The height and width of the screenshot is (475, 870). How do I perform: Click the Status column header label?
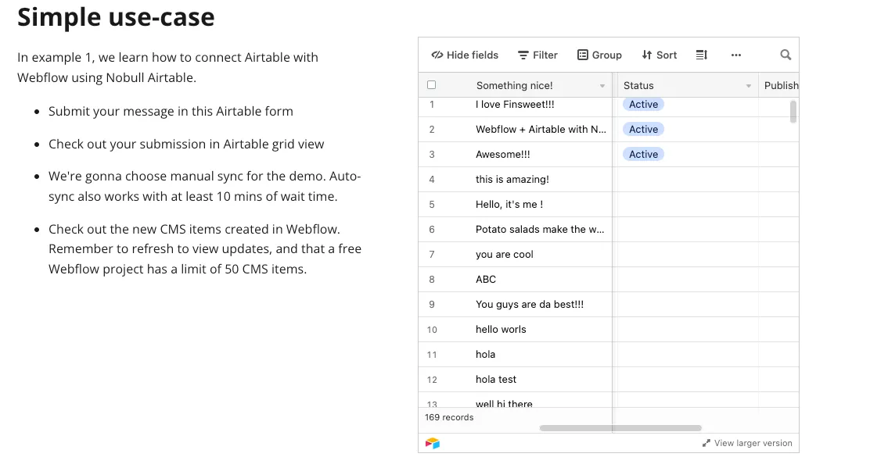tap(638, 85)
